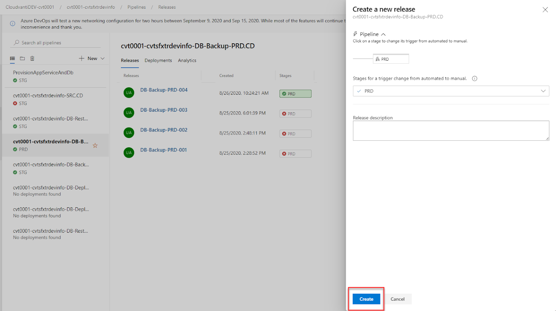Viewport: 556px width, 311px height.
Task: Click failed PRD stage of DB-Backup-PRD-003
Action: 295,114
